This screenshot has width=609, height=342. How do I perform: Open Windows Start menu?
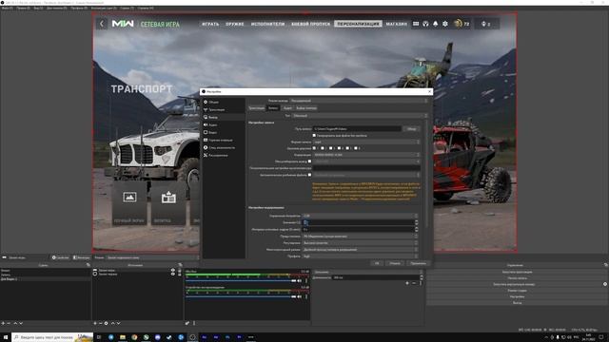click(6, 337)
